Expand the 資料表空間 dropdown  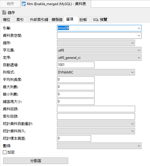point(99,35)
